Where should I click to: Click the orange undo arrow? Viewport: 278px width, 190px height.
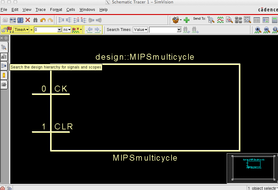(43, 20)
